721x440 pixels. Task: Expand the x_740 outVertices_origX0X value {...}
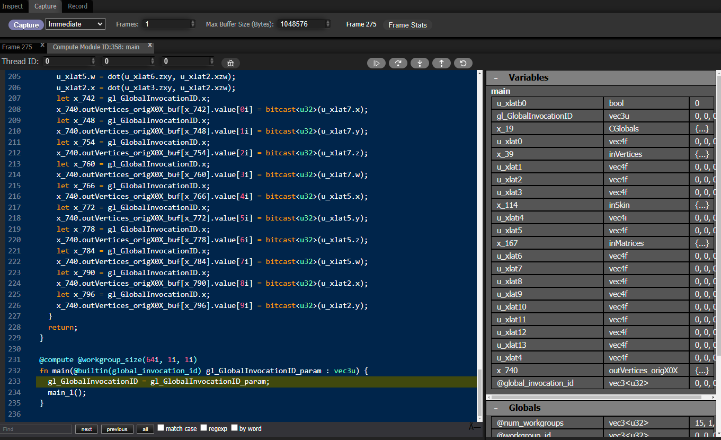[x=702, y=371]
